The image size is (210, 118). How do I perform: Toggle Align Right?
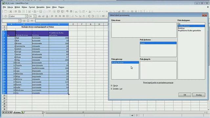coord(60,16)
